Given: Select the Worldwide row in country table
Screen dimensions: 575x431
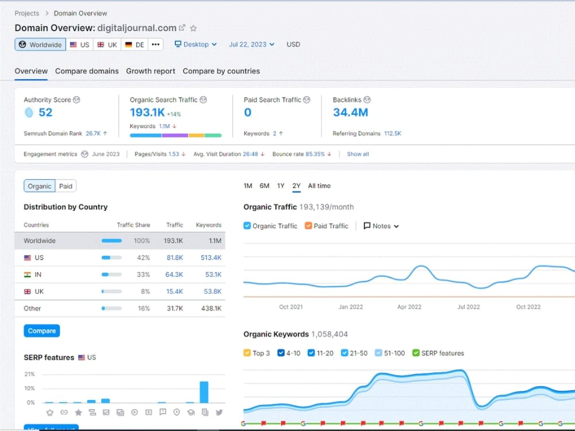Looking at the screenshot, I should click(x=120, y=241).
